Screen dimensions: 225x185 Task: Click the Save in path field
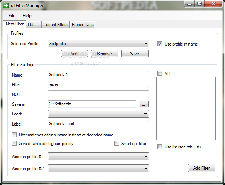coord(92,104)
